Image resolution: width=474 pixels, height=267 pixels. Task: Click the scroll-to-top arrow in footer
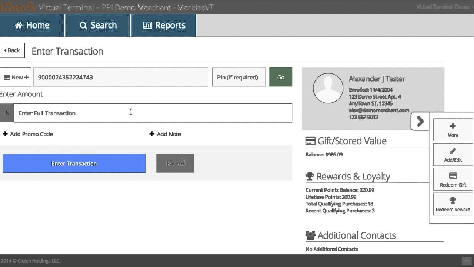coord(466,261)
